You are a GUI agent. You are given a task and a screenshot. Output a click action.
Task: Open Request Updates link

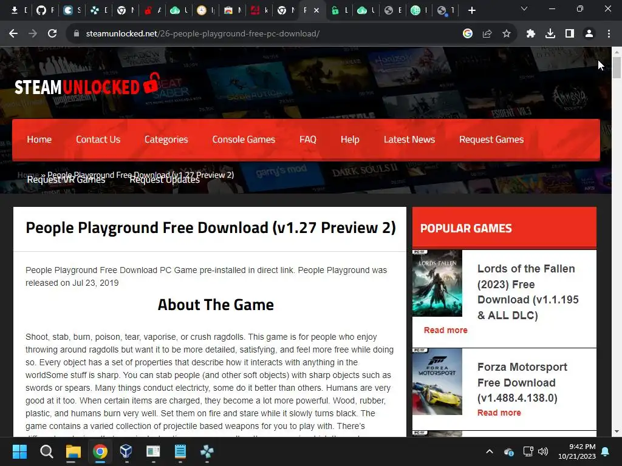coord(165,180)
